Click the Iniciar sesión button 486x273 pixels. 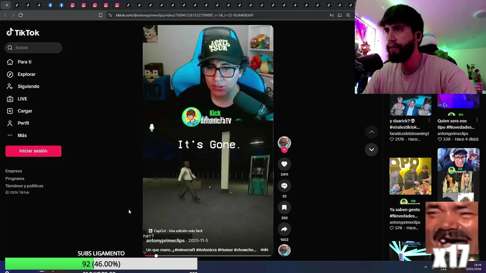tap(33, 151)
